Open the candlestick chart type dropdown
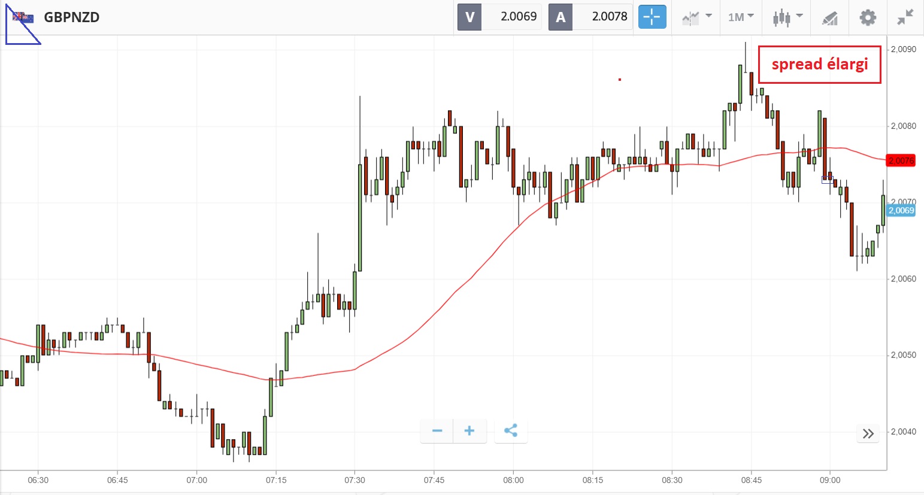This screenshot has height=495, width=924. [787, 17]
